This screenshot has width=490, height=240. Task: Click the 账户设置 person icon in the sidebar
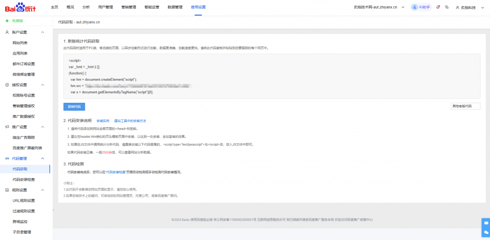(7, 32)
